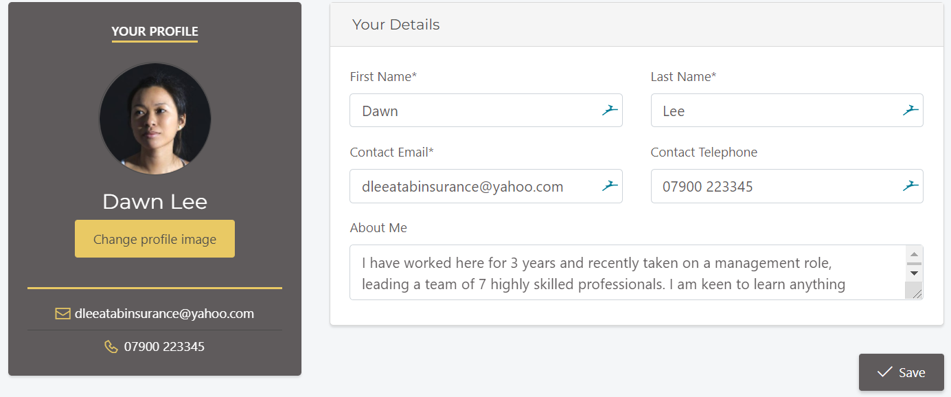The image size is (951, 397).
Task: Save the profile details
Action: tap(901, 372)
